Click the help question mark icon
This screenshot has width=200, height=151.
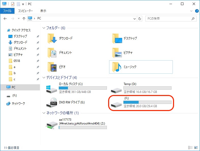click(x=197, y=11)
